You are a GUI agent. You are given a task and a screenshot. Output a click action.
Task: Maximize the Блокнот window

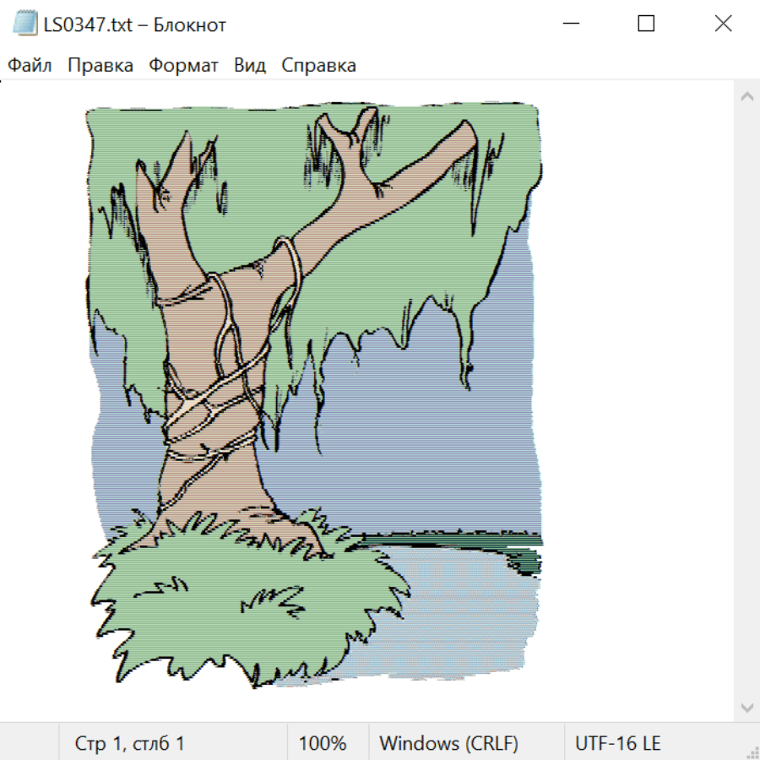coord(646,24)
